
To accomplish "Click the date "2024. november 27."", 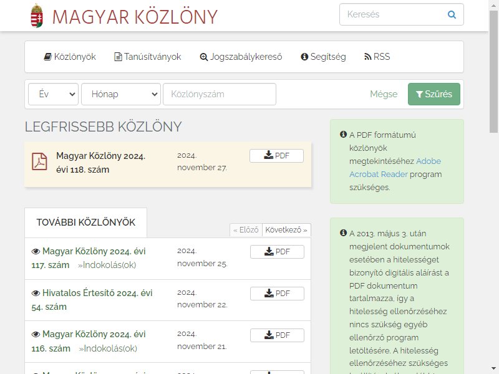I will coord(202,161).
